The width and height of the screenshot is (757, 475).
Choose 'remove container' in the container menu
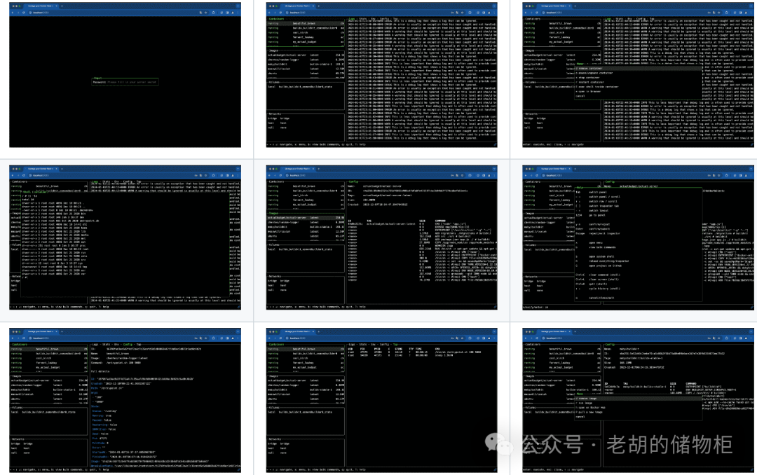click(639, 69)
